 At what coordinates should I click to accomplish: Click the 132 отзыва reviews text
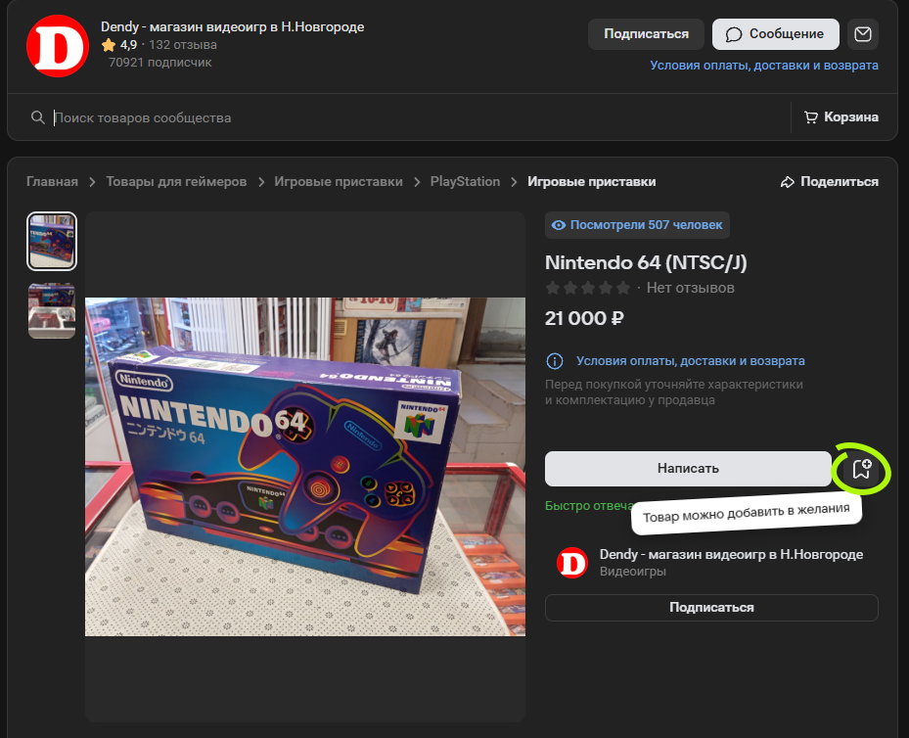[x=183, y=45]
